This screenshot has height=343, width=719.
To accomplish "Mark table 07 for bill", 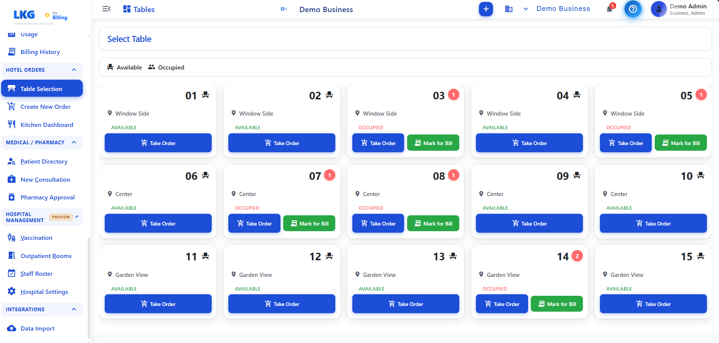I will pos(309,223).
